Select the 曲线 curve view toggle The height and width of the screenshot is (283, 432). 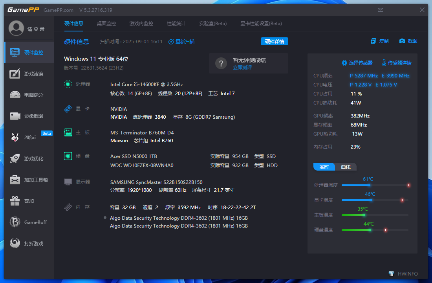click(x=346, y=167)
